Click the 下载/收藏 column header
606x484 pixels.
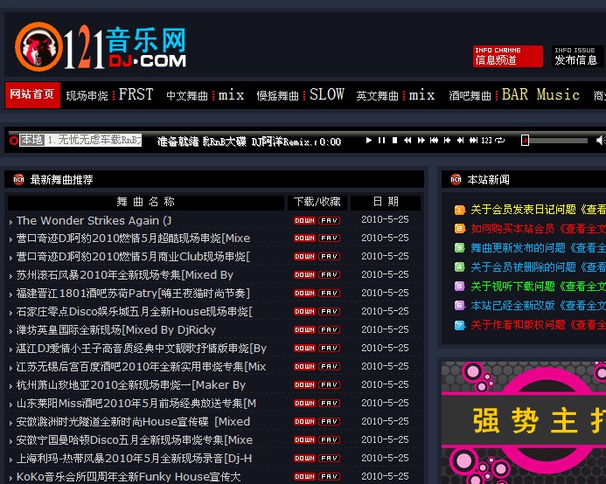tap(317, 202)
